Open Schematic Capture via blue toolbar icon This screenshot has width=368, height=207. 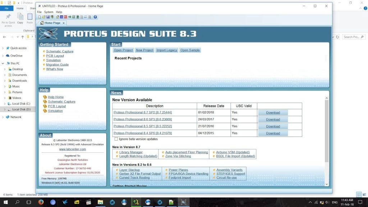(x=61, y=17)
